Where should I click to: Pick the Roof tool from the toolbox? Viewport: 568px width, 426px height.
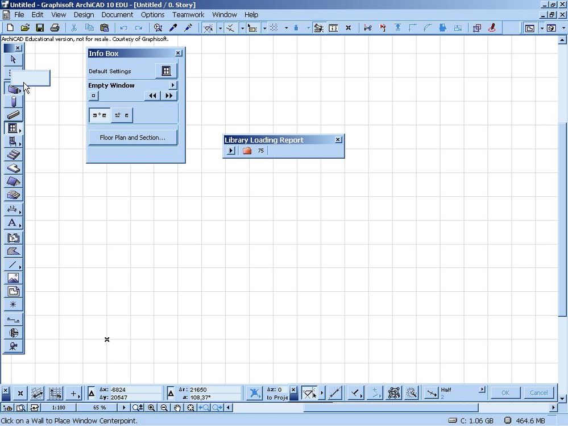pos(13,182)
